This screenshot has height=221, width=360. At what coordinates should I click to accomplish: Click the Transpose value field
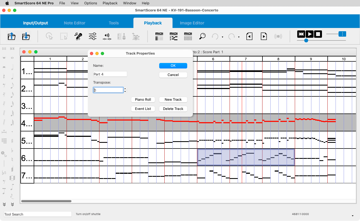click(108, 90)
